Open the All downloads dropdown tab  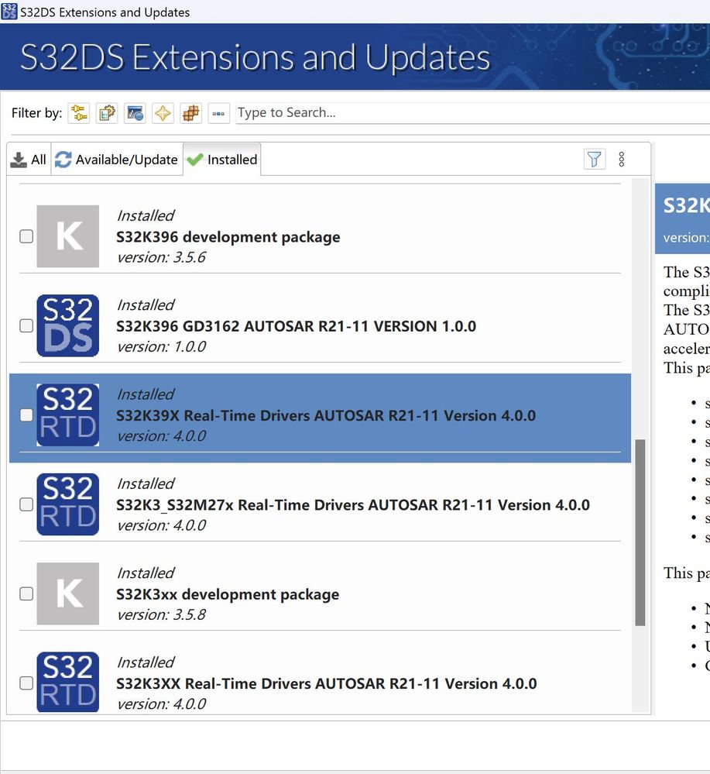[x=28, y=159]
